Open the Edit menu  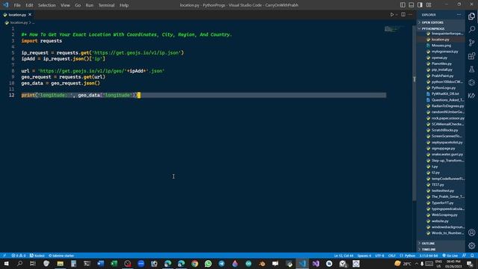coord(29,5)
